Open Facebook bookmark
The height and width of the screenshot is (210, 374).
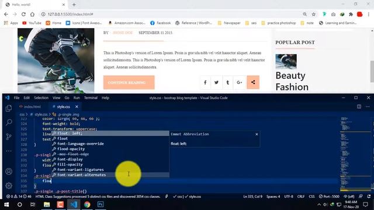(x=161, y=23)
